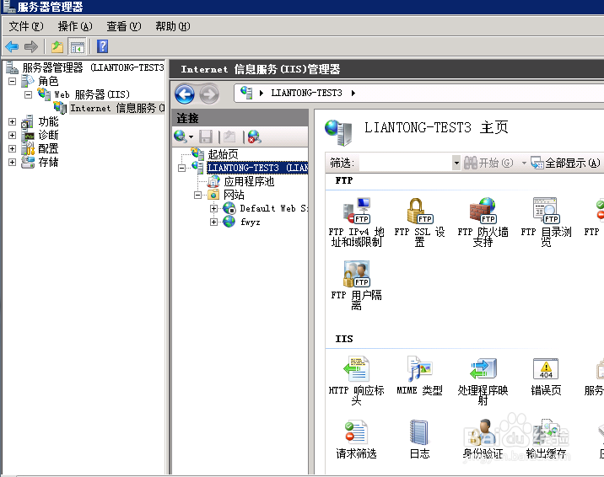This screenshot has height=477, width=604.
Task: Collapse the 网站 node
Action: click(197, 195)
